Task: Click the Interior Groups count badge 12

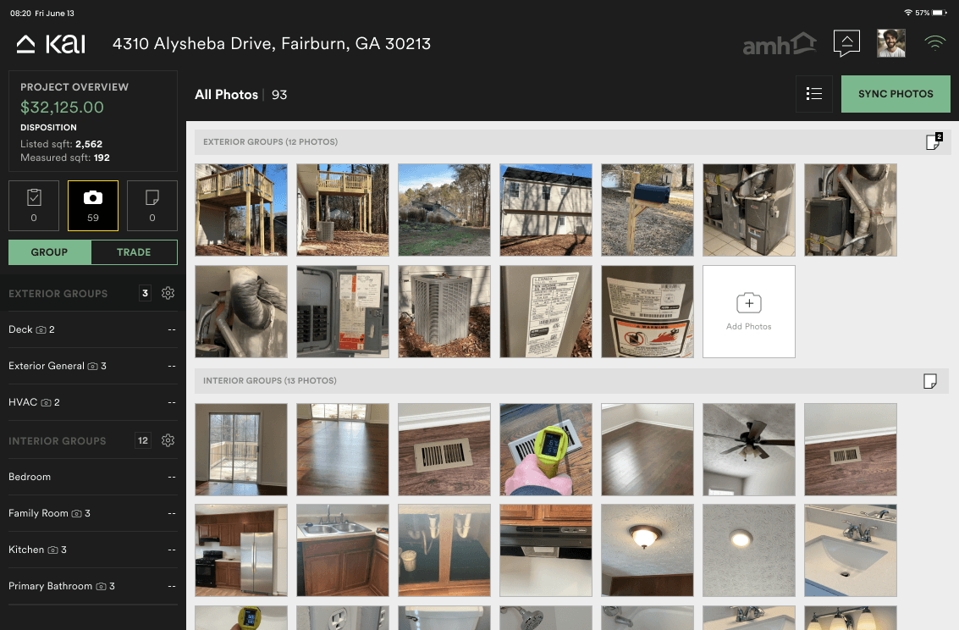Action: pyautogui.click(x=143, y=440)
